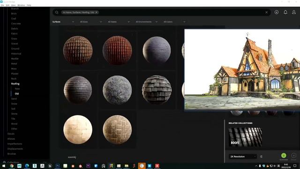Select the New roofing subcategory
Image resolution: width=300 pixels, height=169 pixels.
tap(17, 89)
